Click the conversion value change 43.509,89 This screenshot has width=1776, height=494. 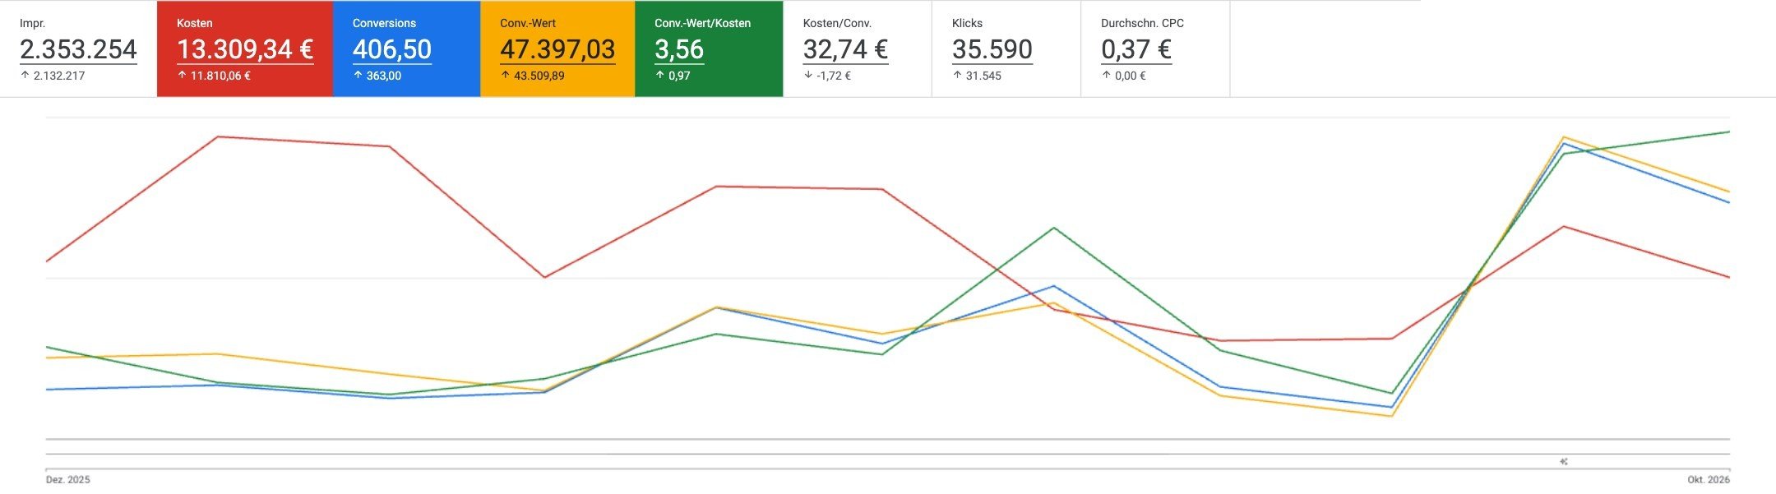(539, 76)
